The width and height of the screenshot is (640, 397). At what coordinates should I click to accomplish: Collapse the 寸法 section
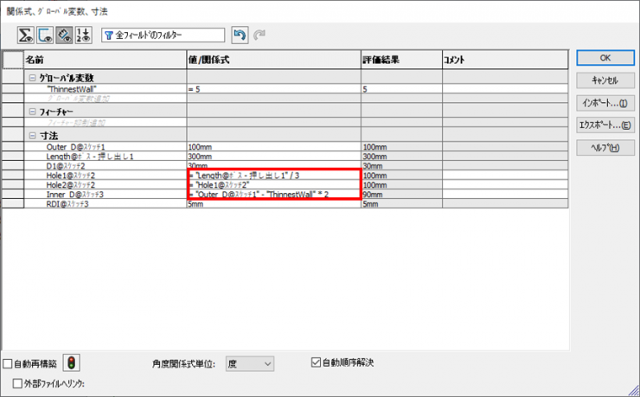pyautogui.click(x=32, y=136)
